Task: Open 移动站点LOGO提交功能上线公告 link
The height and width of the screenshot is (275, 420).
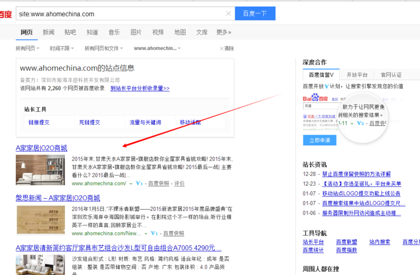Action: (361, 193)
